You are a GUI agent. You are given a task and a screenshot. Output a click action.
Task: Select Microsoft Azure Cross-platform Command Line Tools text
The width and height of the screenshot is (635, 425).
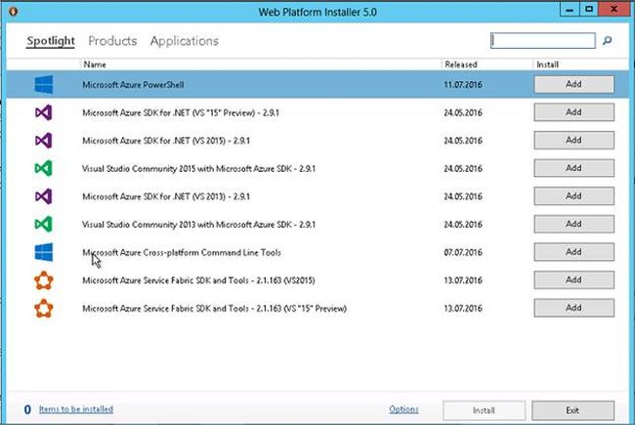182,252
